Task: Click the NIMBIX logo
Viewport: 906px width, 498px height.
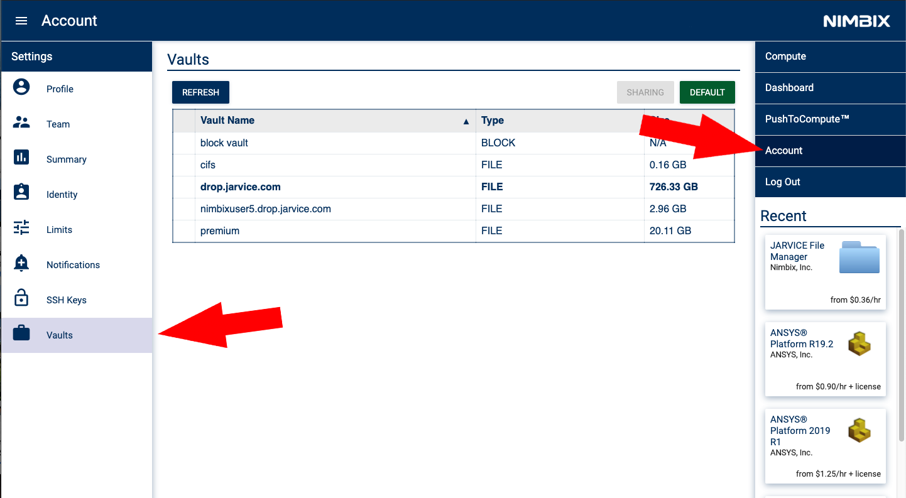Action: 856,21
